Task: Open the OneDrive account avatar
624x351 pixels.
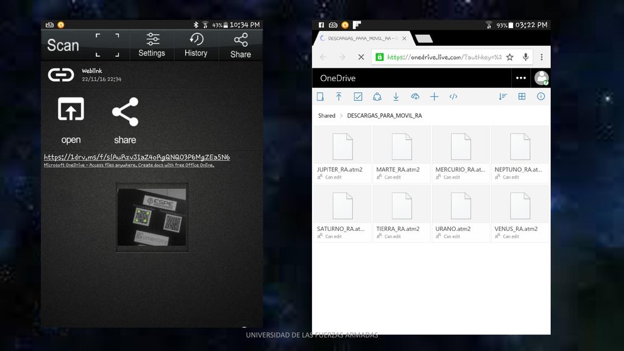Action: click(x=541, y=78)
